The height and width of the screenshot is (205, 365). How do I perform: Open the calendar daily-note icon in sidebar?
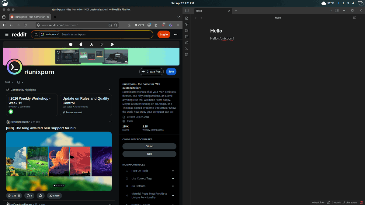[x=186, y=36]
